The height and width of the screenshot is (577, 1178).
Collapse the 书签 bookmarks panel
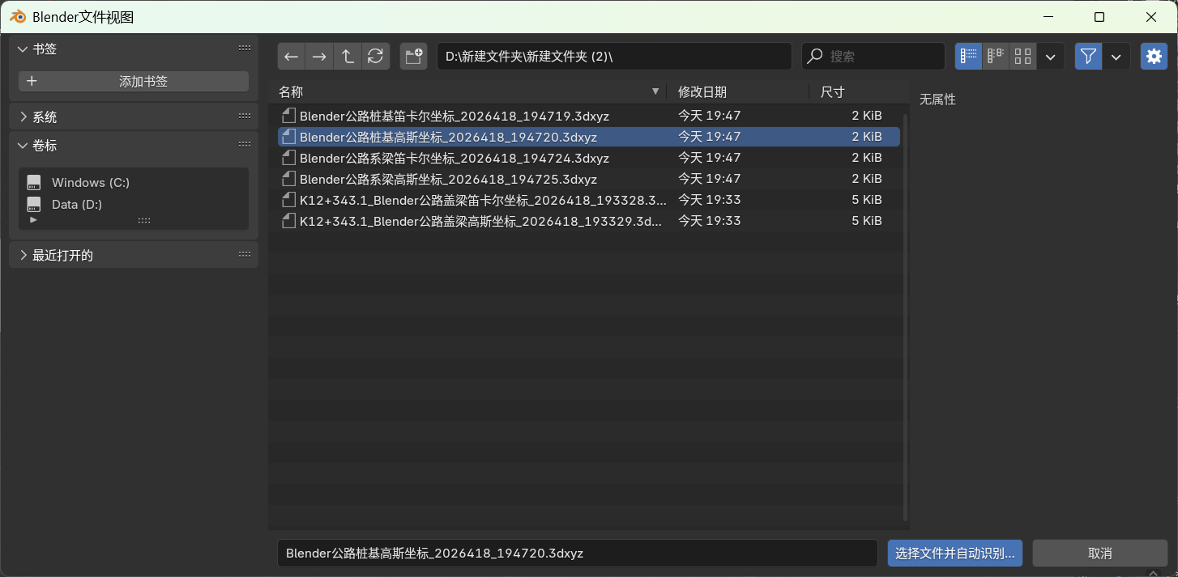click(x=23, y=49)
